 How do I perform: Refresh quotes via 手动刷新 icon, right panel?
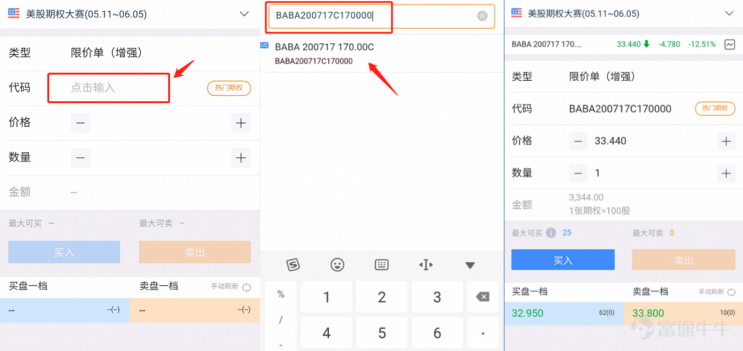click(x=732, y=291)
